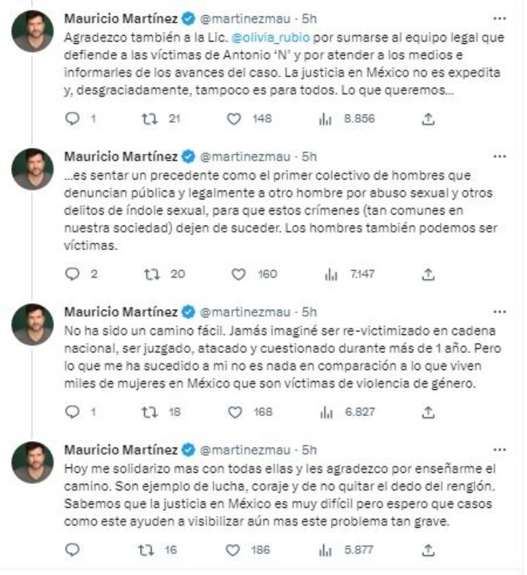
Task: Open more options menu on the second tweet
Action: pyautogui.click(x=499, y=157)
